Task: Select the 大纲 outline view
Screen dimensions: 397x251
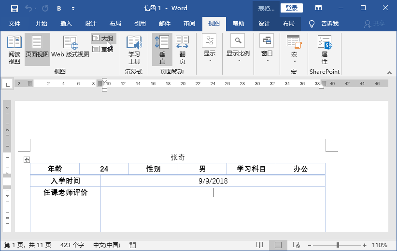Action: (x=103, y=39)
